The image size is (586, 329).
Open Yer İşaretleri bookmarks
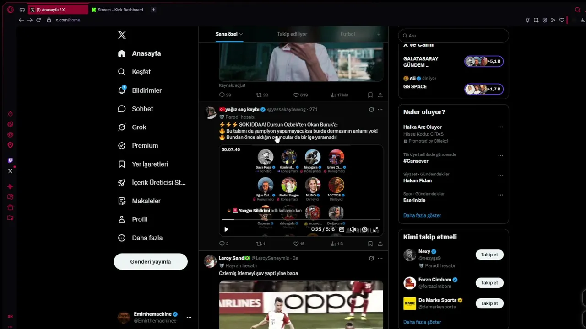[143, 164]
